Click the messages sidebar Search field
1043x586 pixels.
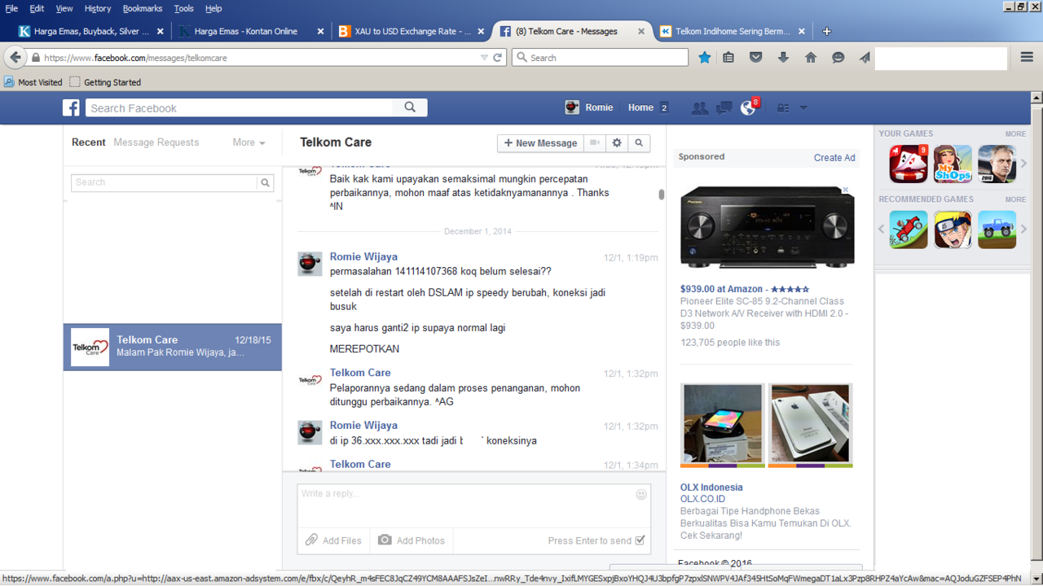(164, 183)
